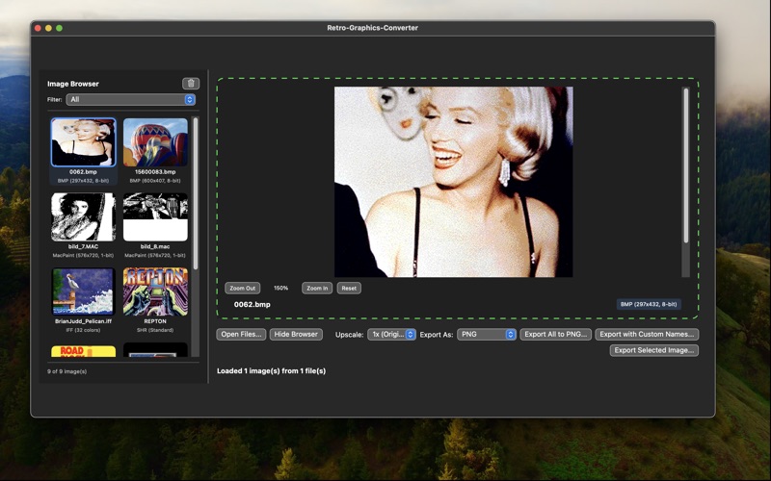The height and width of the screenshot is (481, 771).
Task: Click the '9 of 9 image(s)' count
Action: (66, 371)
